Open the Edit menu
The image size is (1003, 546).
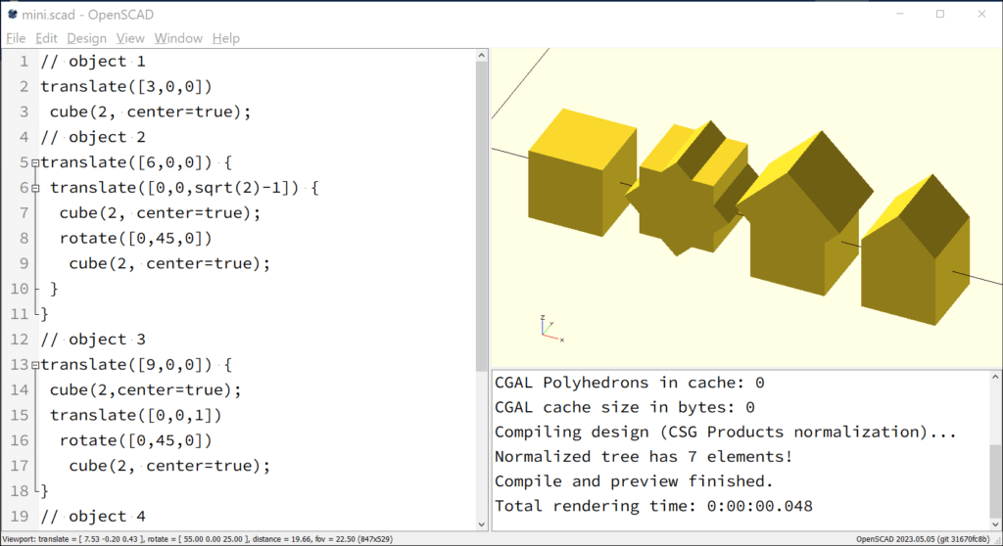click(x=46, y=38)
